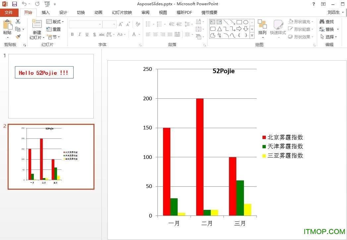Click the Save icon in quick access toolbar
The image size is (347, 240).
[x=14, y=4]
